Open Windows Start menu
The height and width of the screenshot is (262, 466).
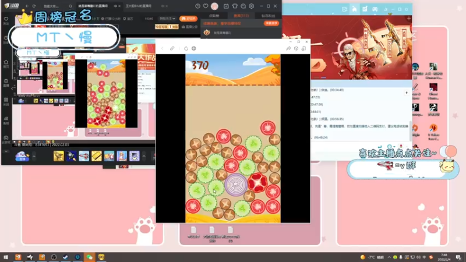click(5, 257)
